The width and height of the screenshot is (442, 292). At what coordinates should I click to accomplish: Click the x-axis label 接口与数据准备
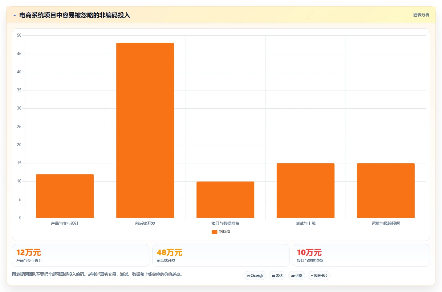pos(225,223)
